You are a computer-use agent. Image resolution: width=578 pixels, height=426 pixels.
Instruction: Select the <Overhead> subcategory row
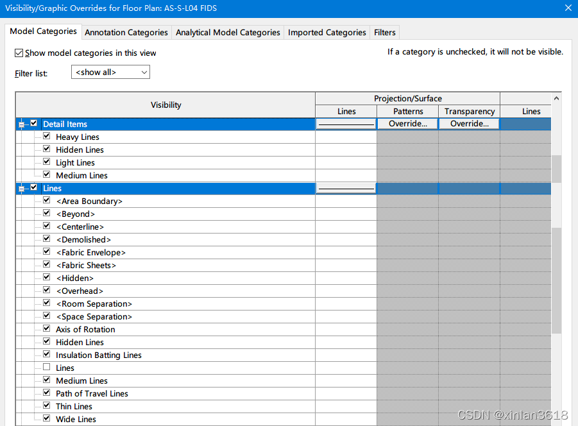coord(80,291)
